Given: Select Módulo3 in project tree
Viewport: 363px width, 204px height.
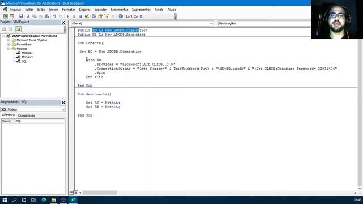Looking at the screenshot, I should tap(27, 57).
